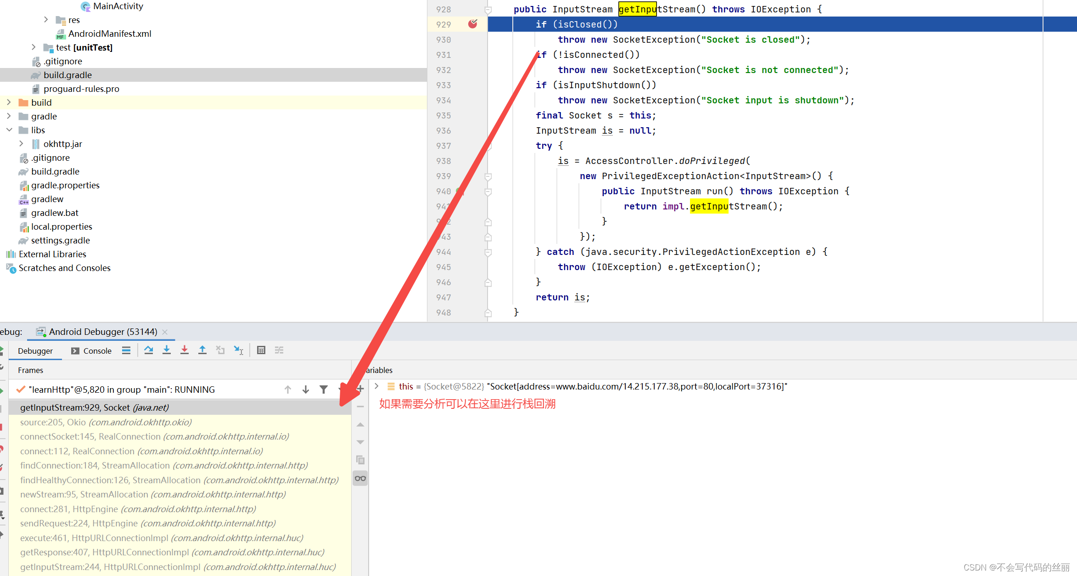1077x576 pixels.
Task: Select previous frame with up arrow
Action: tap(288, 390)
